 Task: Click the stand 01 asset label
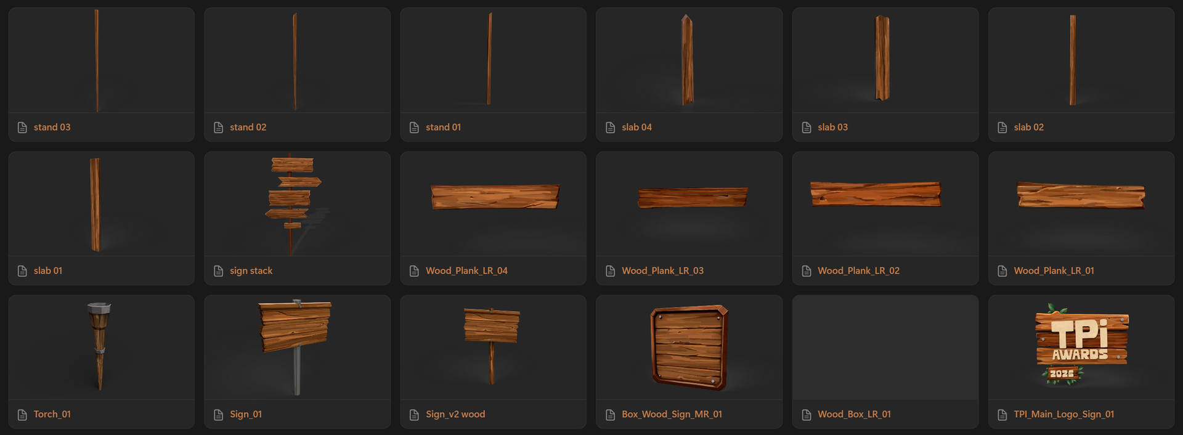[x=443, y=127]
